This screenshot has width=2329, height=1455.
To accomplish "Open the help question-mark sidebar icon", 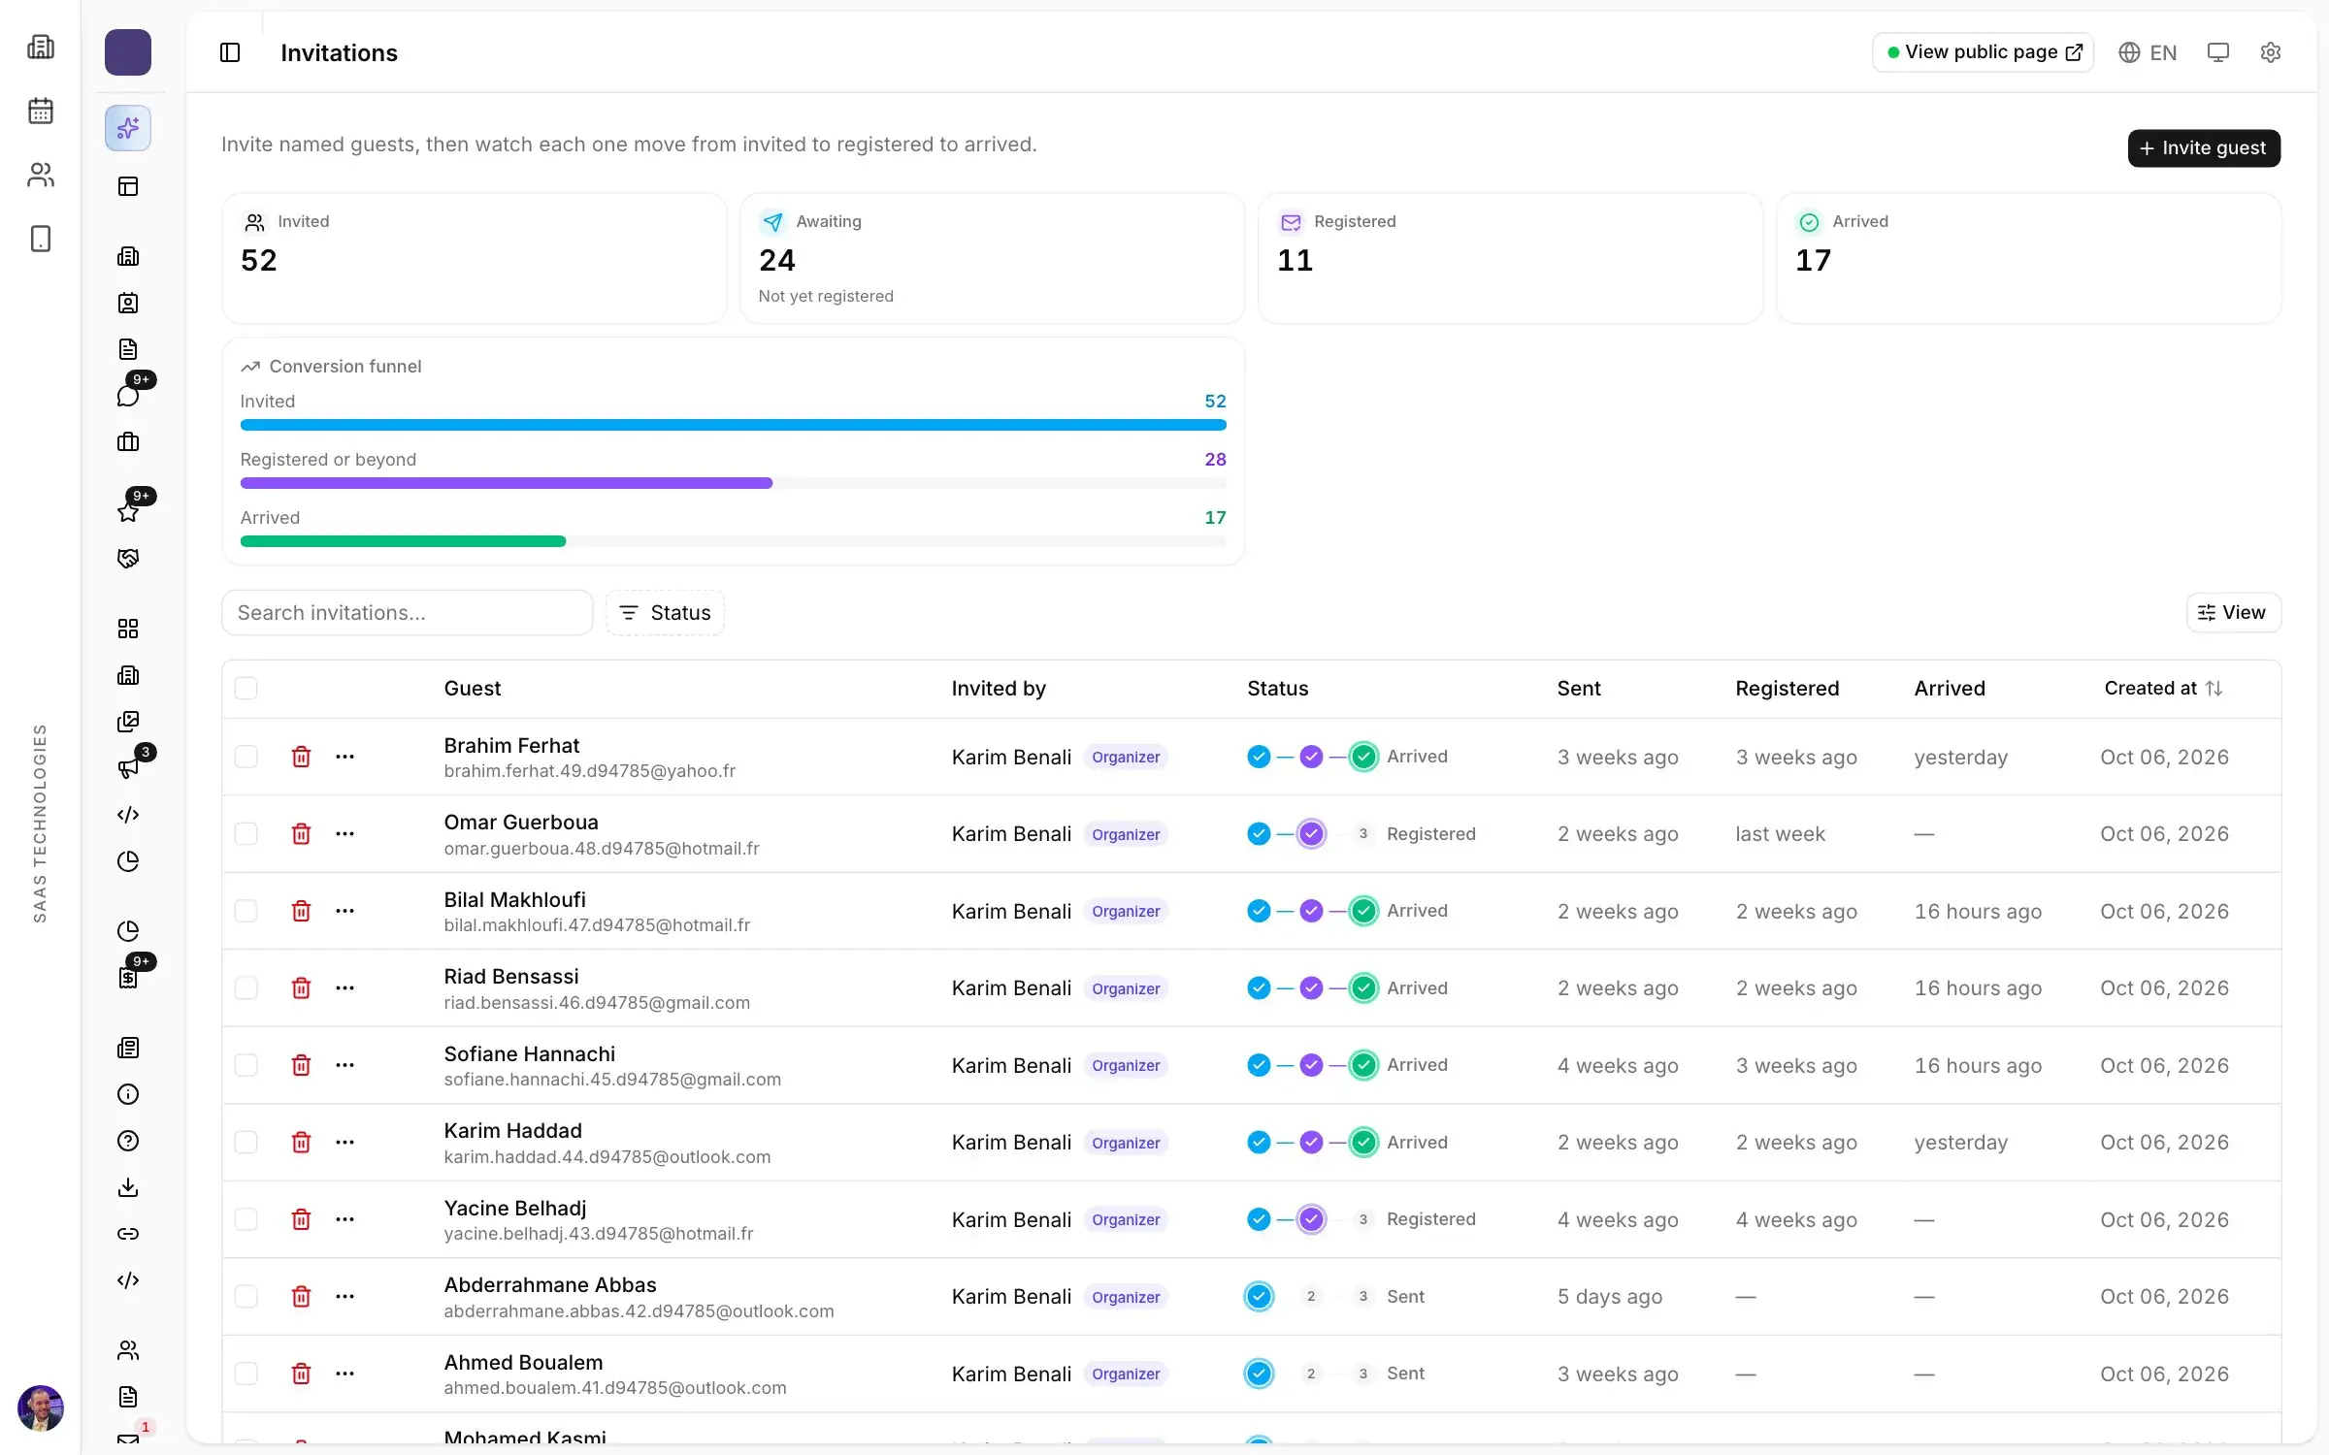I will tap(128, 1141).
